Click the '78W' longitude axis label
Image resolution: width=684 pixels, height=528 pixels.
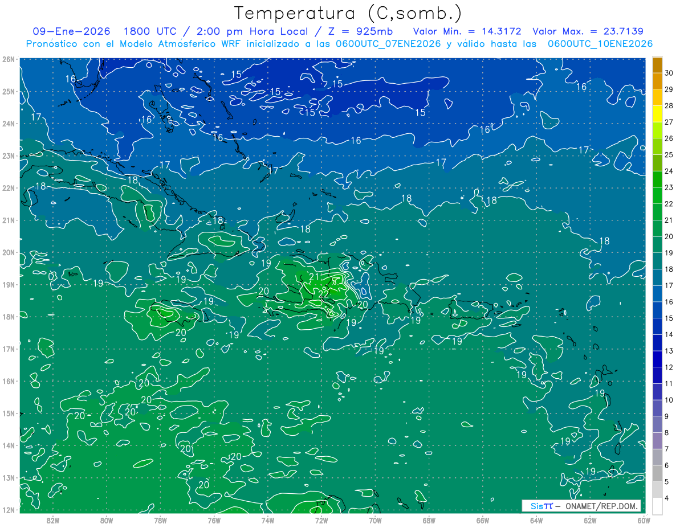point(160,520)
